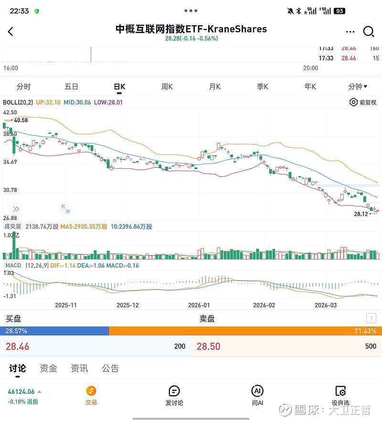This screenshot has height=422, width=382.
Task: Tap the 买盘 bid section heading
Action: (13, 319)
